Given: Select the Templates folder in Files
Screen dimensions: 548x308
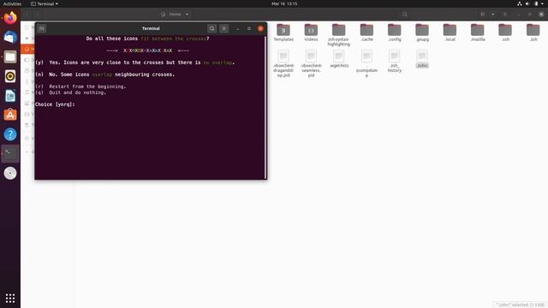Looking at the screenshot, I should [283, 33].
